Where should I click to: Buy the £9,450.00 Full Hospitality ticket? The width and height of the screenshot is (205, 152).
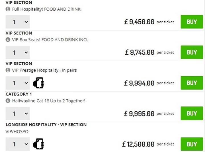tap(192, 22)
